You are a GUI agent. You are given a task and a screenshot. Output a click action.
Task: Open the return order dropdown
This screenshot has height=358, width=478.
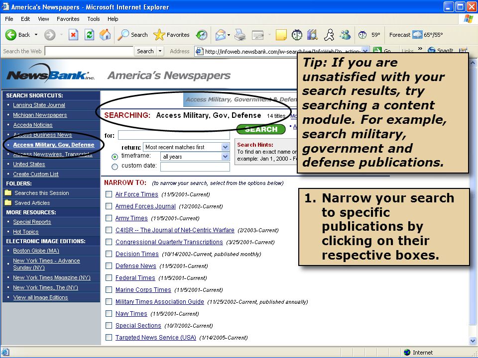click(x=186, y=147)
